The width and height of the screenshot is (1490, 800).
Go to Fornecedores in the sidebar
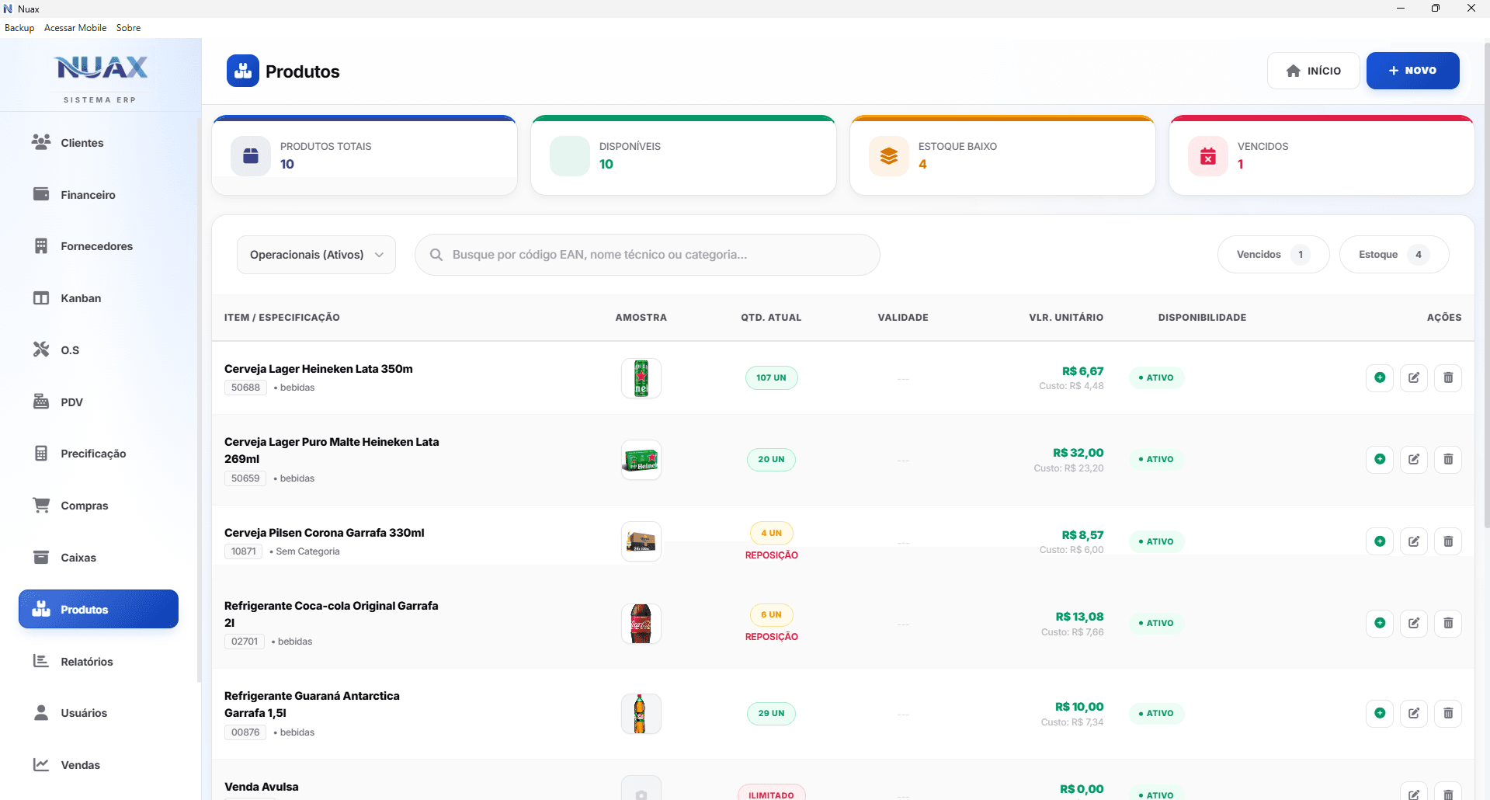pos(99,246)
